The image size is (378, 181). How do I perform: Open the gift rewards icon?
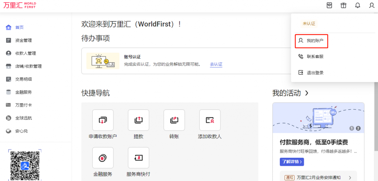(343, 5)
